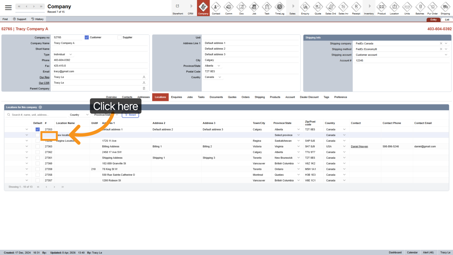Set location 27360 as default
This screenshot has width=453, height=255.
pyautogui.click(x=37, y=164)
